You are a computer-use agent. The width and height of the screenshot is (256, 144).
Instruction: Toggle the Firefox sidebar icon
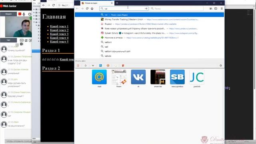click(216, 8)
